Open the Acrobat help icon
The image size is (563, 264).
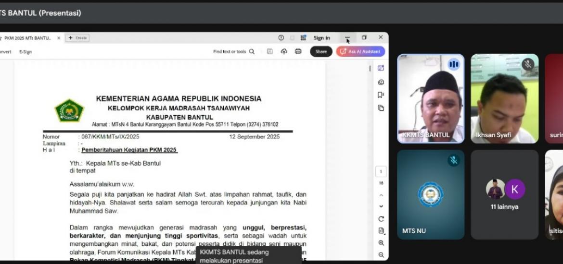pos(281,37)
